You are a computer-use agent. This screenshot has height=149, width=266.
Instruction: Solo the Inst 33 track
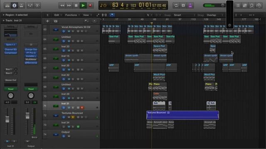coord(73,50)
